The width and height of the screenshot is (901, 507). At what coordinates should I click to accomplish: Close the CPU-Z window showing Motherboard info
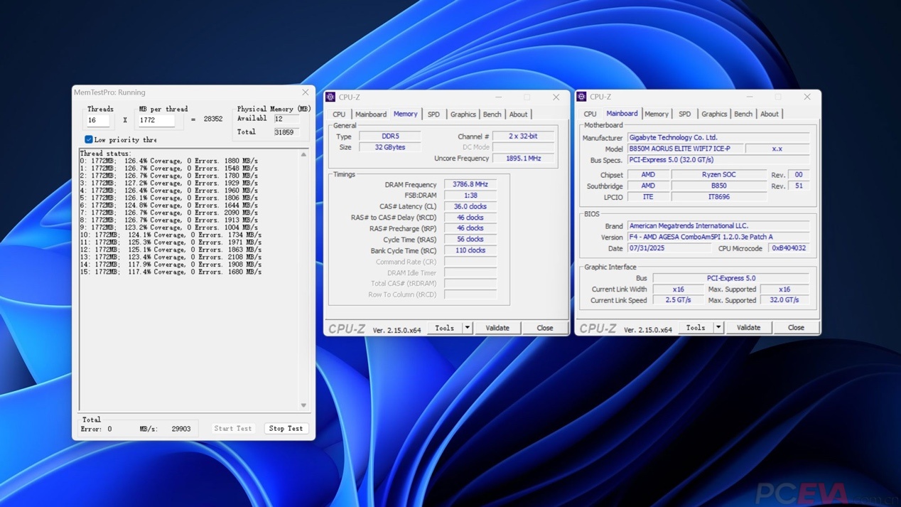pos(806,97)
